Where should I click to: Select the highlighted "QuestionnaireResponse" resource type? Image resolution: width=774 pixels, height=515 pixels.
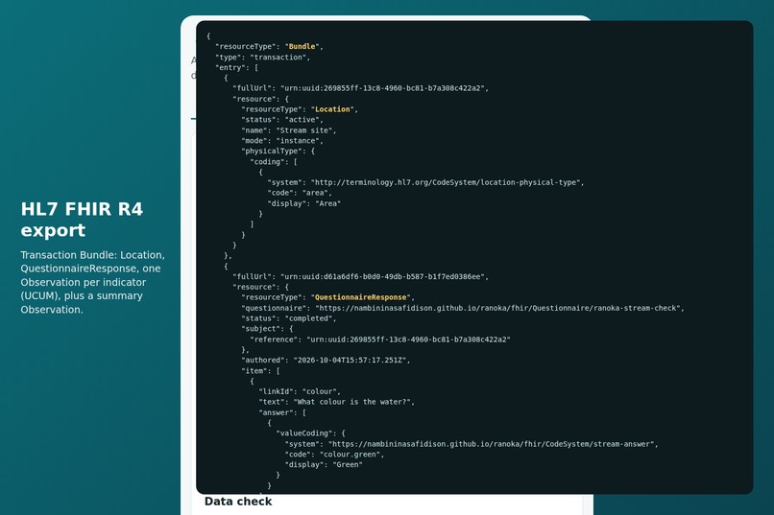point(360,297)
